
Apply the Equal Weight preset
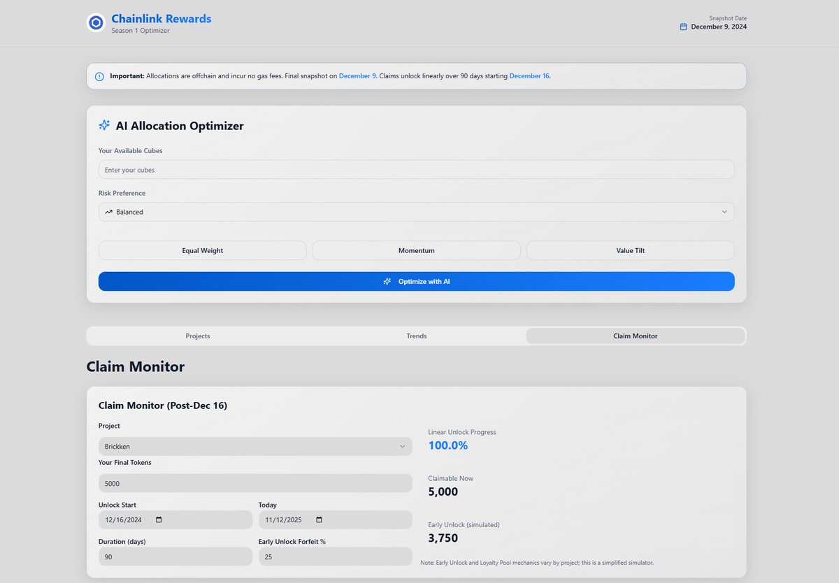(203, 250)
